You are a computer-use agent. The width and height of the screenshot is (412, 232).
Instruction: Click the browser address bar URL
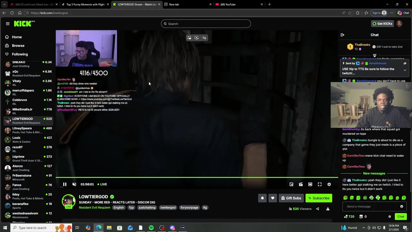pos(49,13)
